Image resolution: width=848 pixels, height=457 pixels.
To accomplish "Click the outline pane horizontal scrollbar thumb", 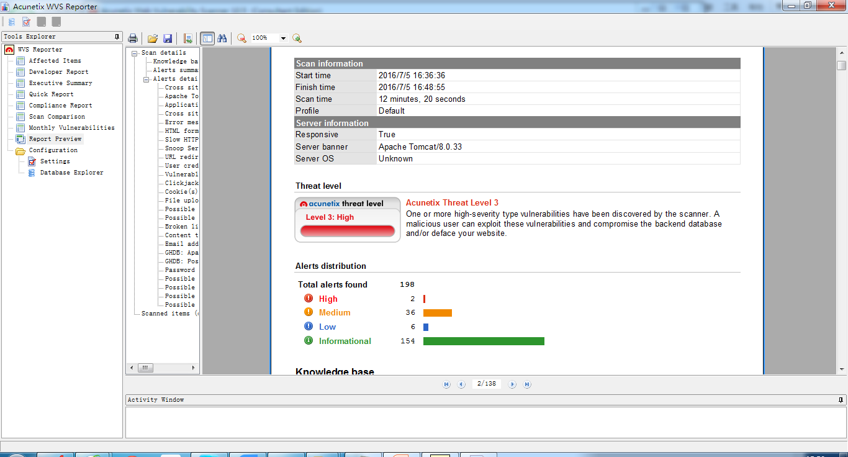I will [145, 368].
